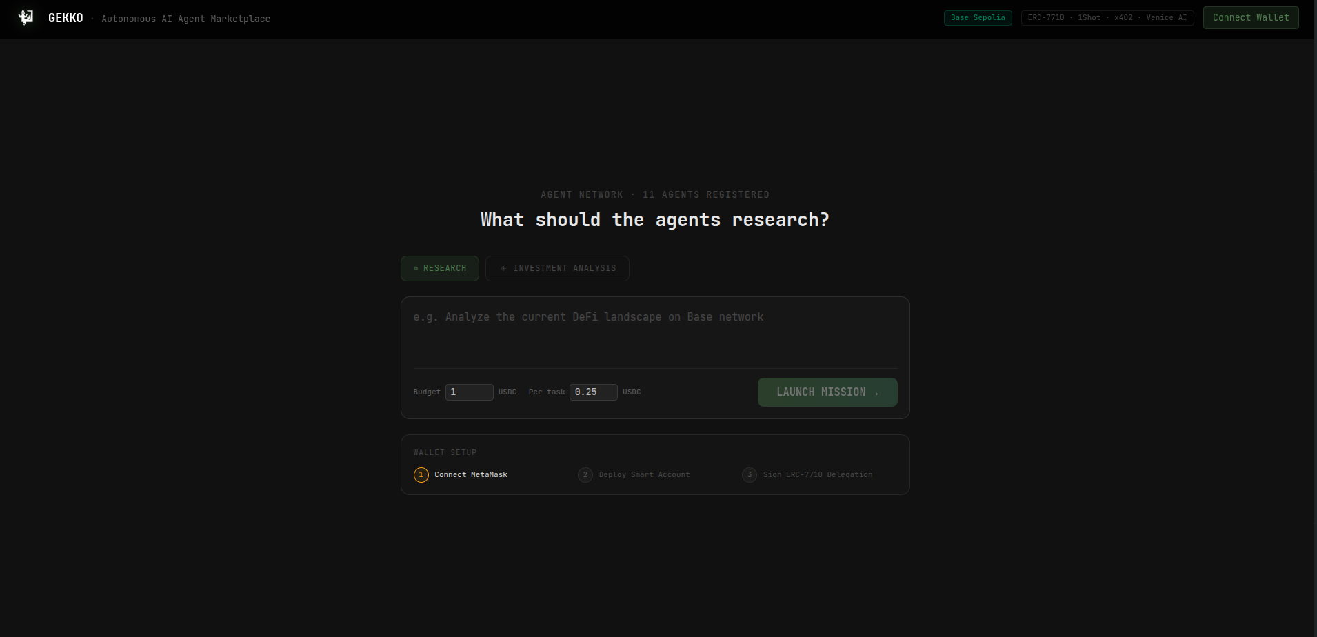Click the Agent Network 11 agents registered text

(x=655, y=195)
